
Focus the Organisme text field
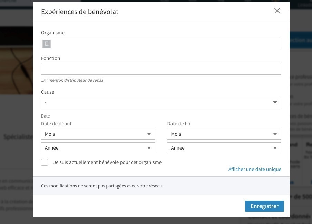coord(166,43)
